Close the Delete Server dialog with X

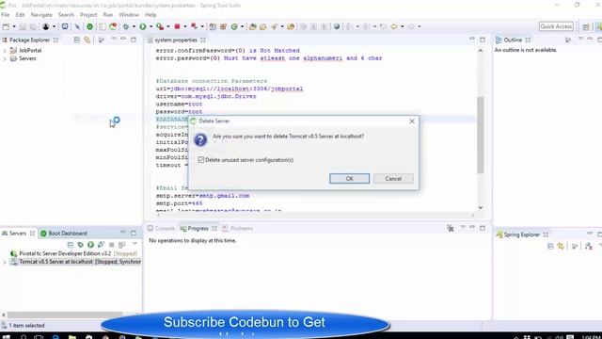pos(412,121)
